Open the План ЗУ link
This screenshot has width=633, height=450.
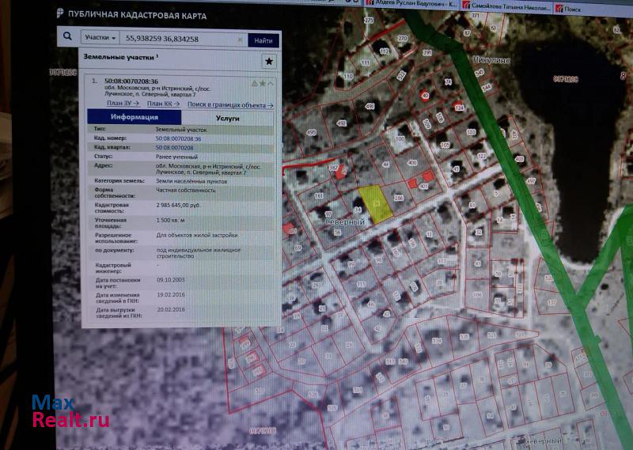122,104
